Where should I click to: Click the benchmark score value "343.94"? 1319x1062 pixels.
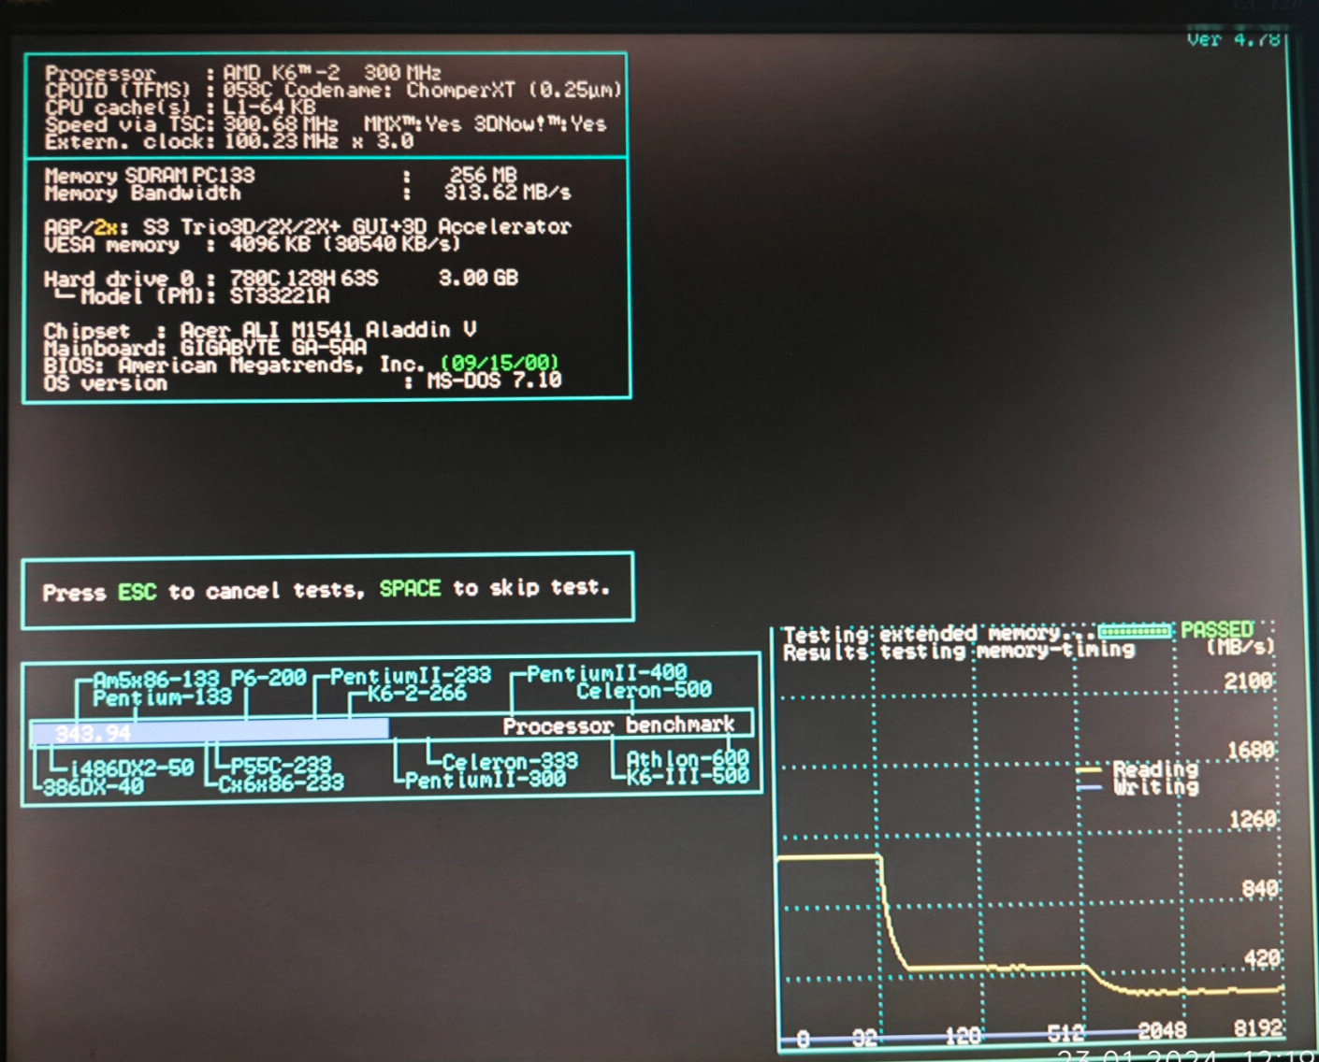[93, 734]
